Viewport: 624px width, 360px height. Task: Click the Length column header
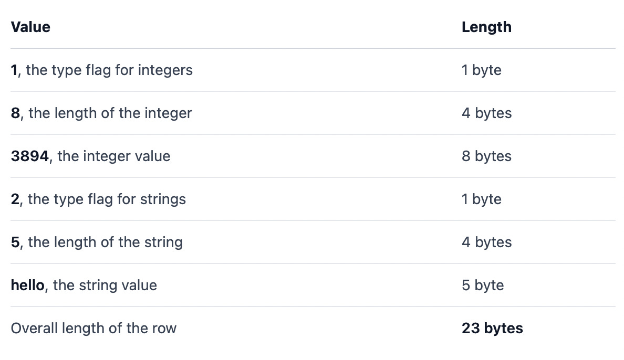(x=486, y=27)
